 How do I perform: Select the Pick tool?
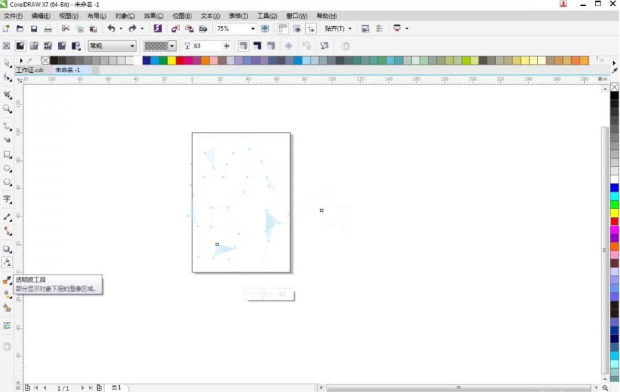7,63
